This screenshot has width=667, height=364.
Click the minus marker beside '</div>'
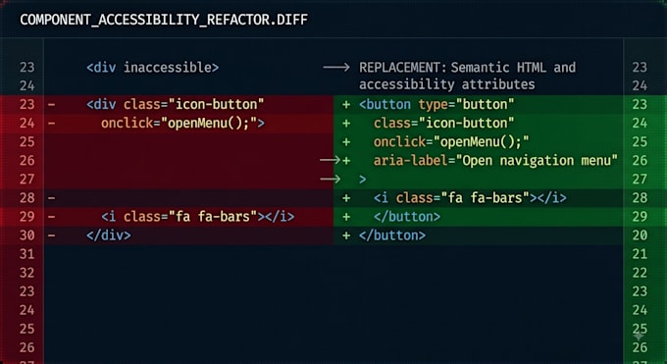click(51, 235)
